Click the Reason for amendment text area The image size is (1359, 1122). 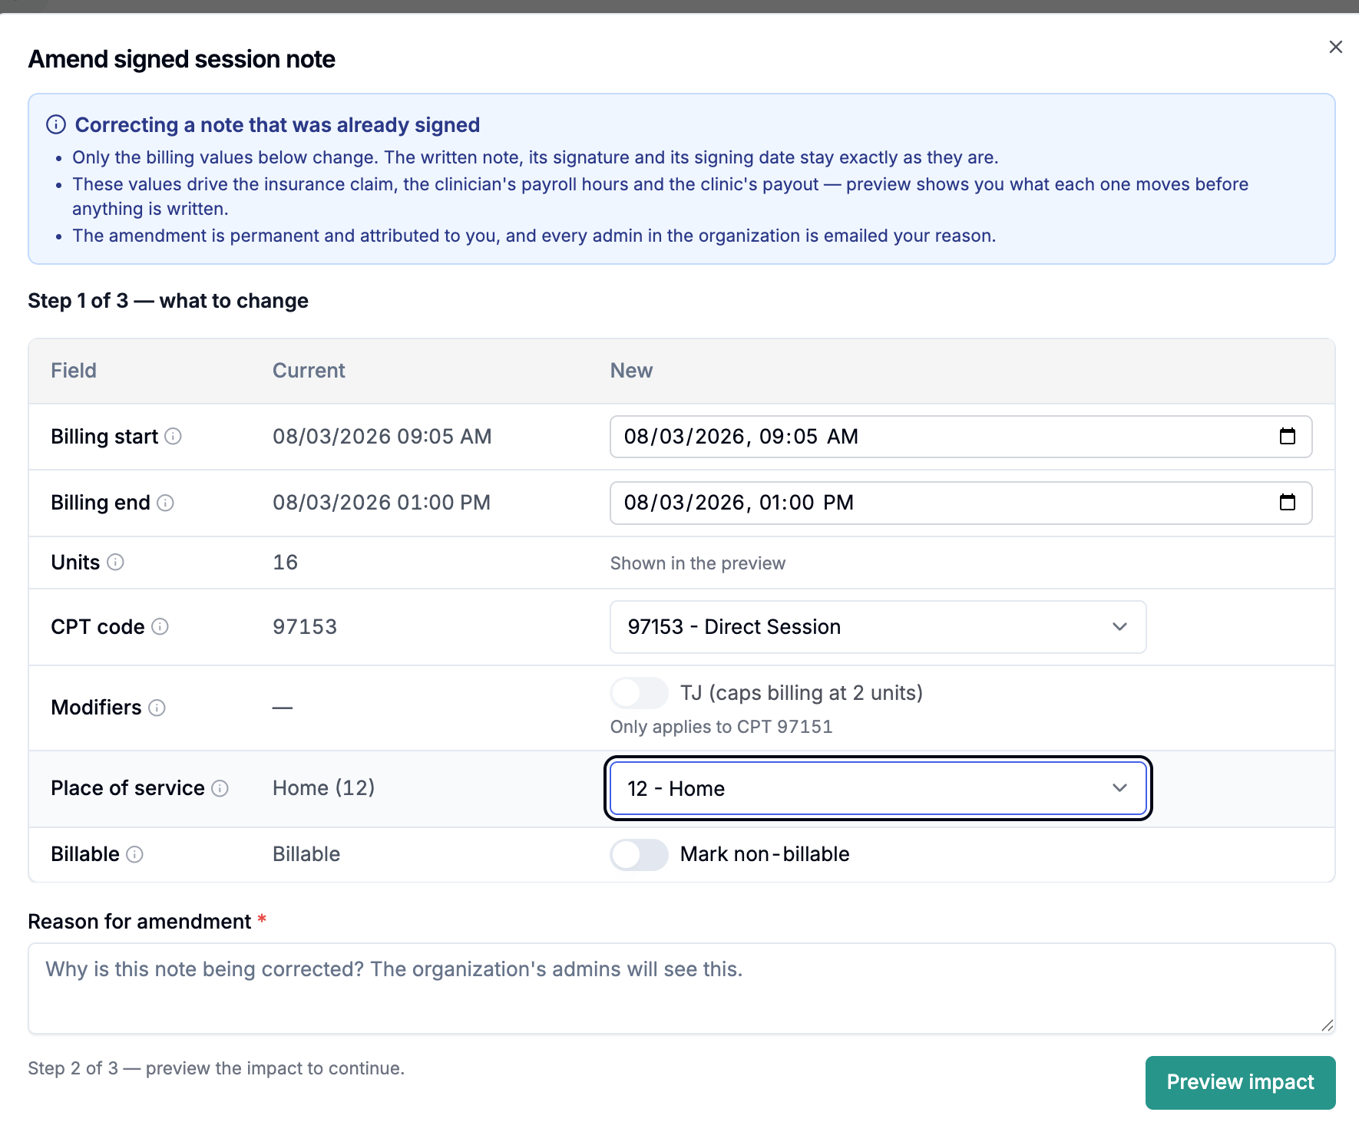pos(682,988)
